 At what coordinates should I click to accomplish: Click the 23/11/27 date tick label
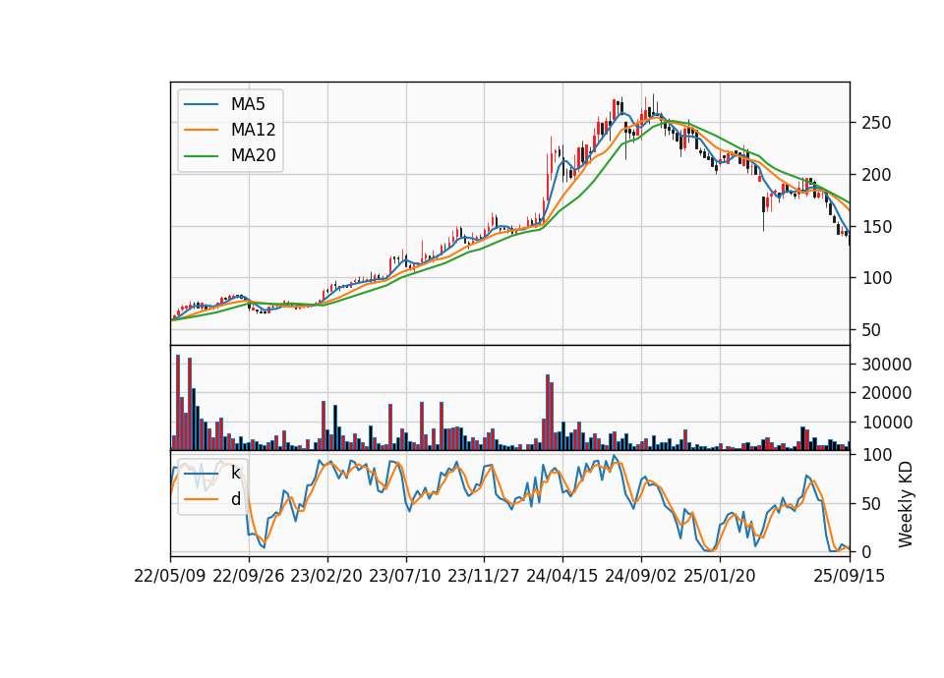(484, 577)
